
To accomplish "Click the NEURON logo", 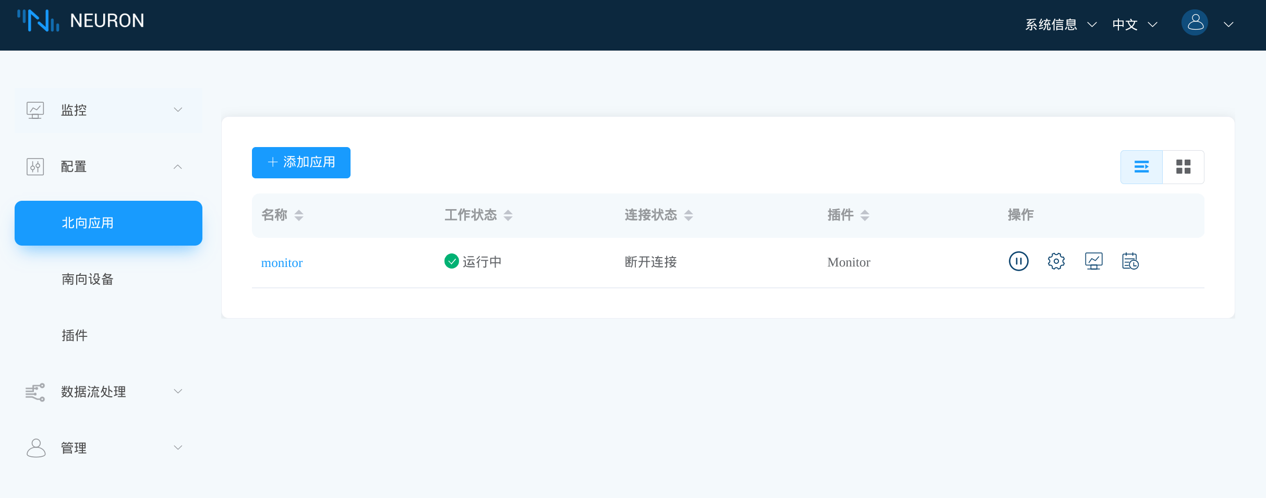I will click(81, 21).
